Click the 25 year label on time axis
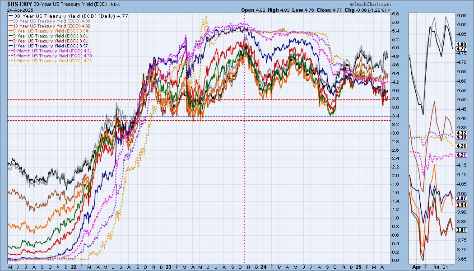The width and height of the screenshot is (474, 271). [x=358, y=267]
